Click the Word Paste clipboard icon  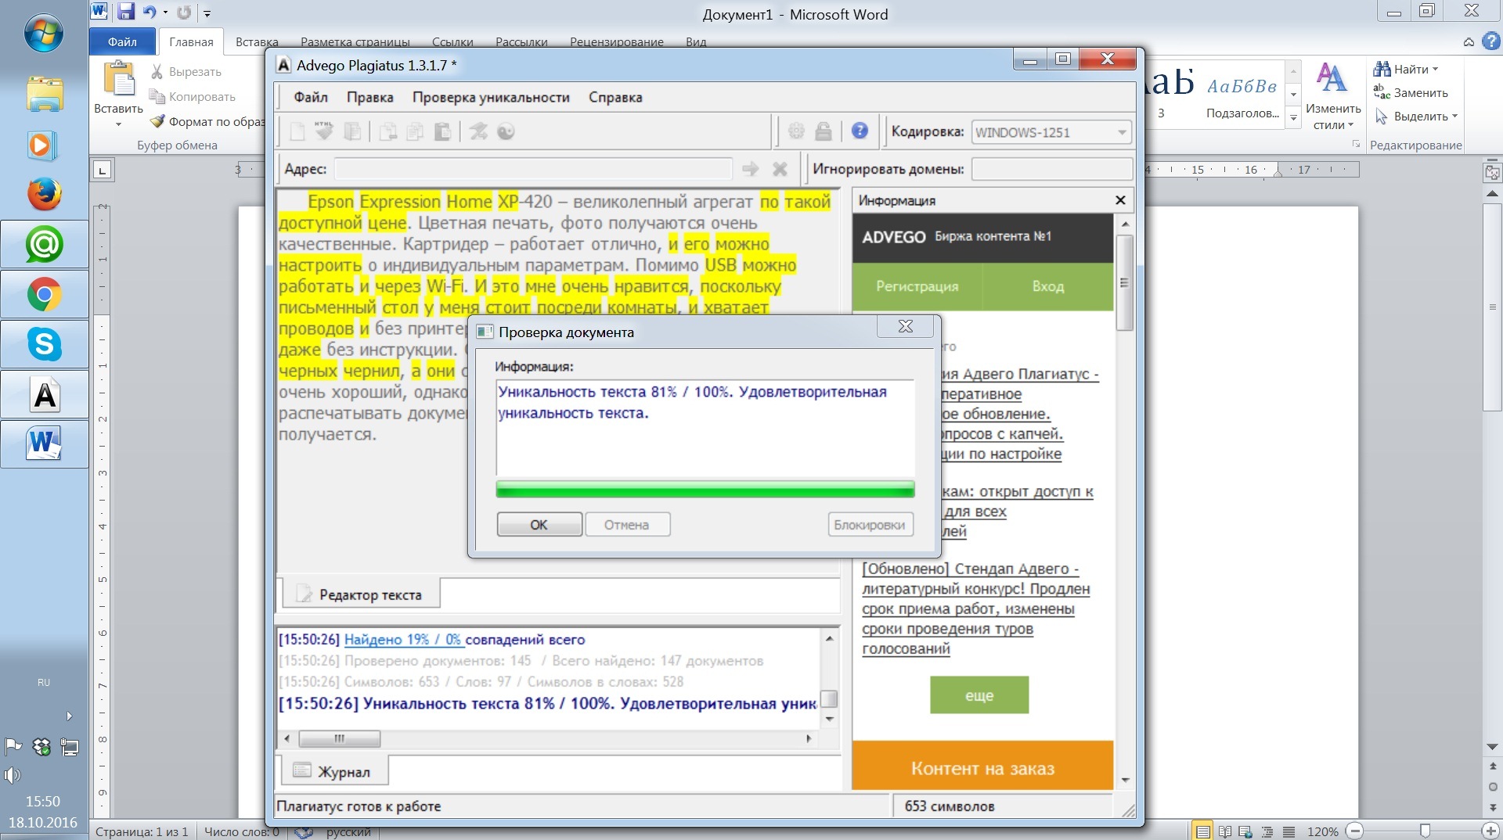tap(119, 80)
